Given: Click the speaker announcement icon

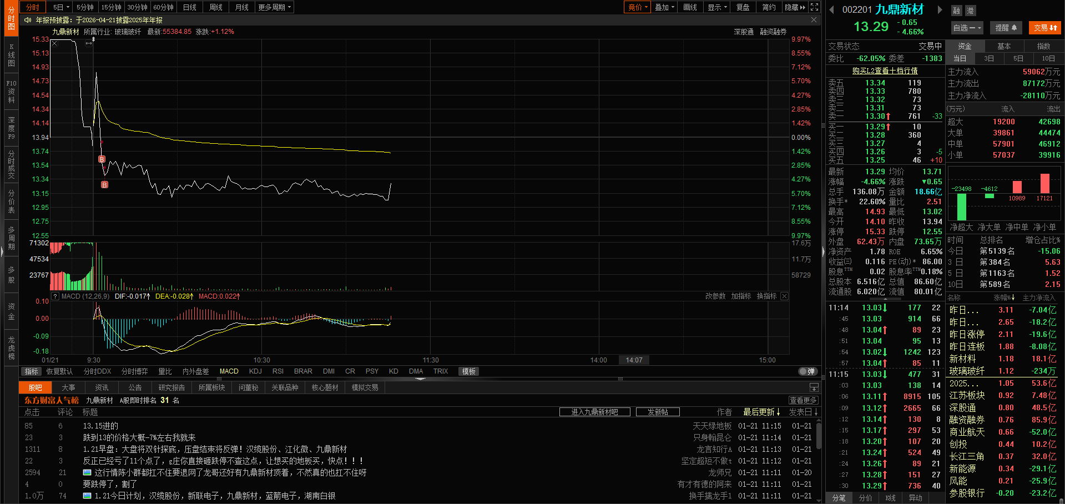Looking at the screenshot, I should tap(28, 20).
